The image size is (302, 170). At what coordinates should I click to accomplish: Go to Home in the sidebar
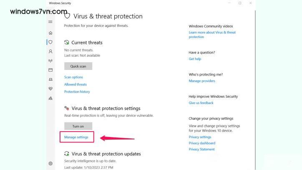coord(50,33)
